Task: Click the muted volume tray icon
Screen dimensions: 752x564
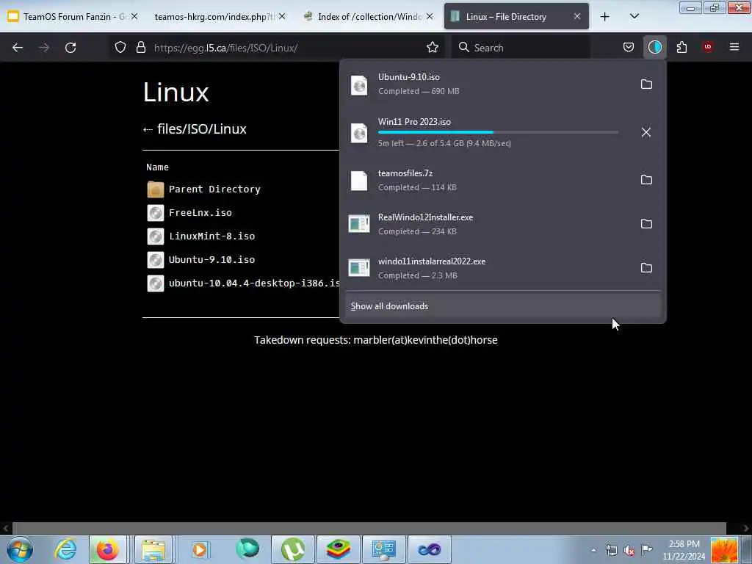Action: 629,551
